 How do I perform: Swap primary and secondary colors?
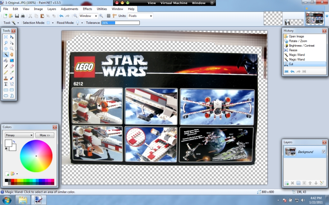(x=14, y=141)
